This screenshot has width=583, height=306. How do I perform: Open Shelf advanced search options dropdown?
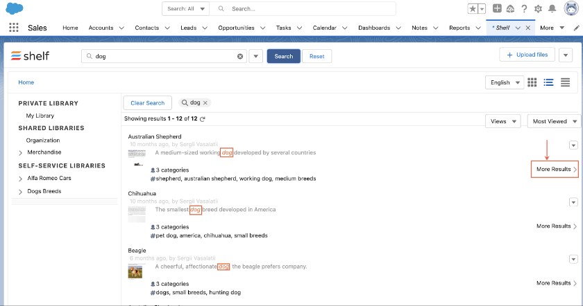pos(256,56)
